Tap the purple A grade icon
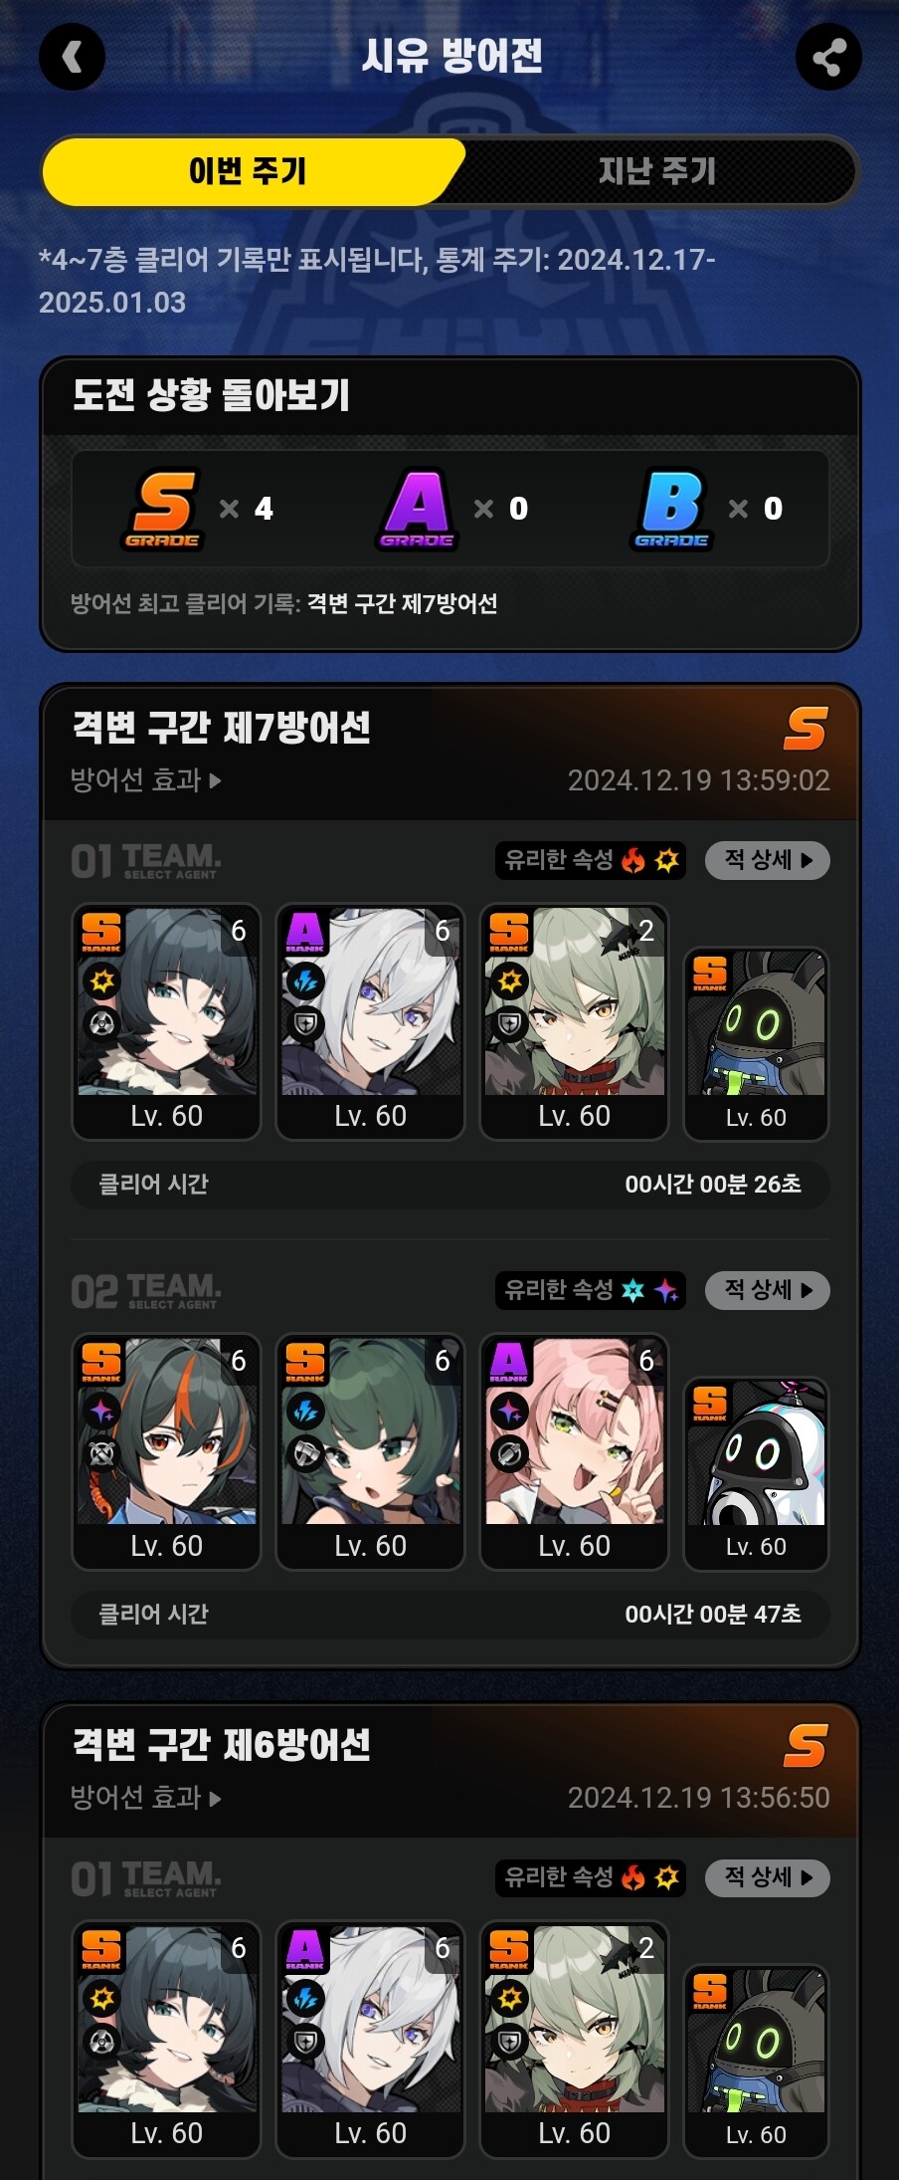 pyautogui.click(x=418, y=509)
